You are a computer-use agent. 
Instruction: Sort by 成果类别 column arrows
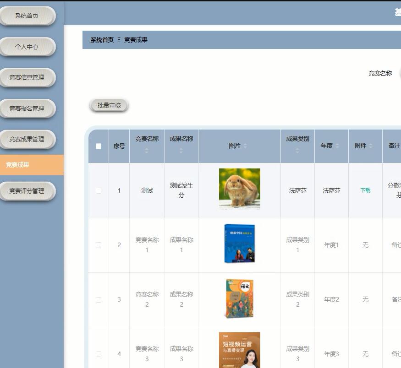(x=297, y=151)
